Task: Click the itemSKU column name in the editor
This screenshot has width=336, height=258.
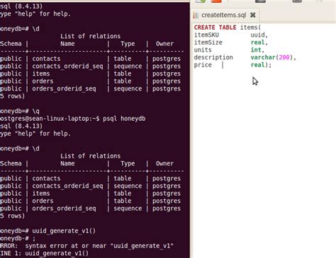Action: click(206, 35)
